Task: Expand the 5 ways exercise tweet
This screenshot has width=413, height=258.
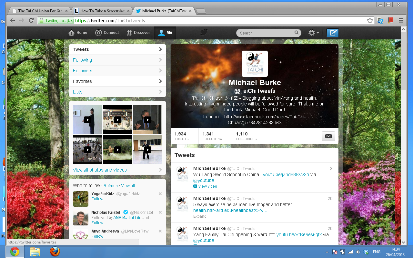Action: point(200,216)
